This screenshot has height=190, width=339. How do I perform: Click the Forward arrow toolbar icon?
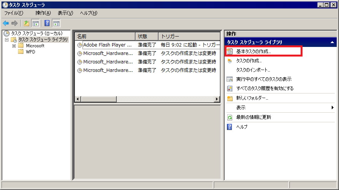pyautogui.click(x=15, y=23)
